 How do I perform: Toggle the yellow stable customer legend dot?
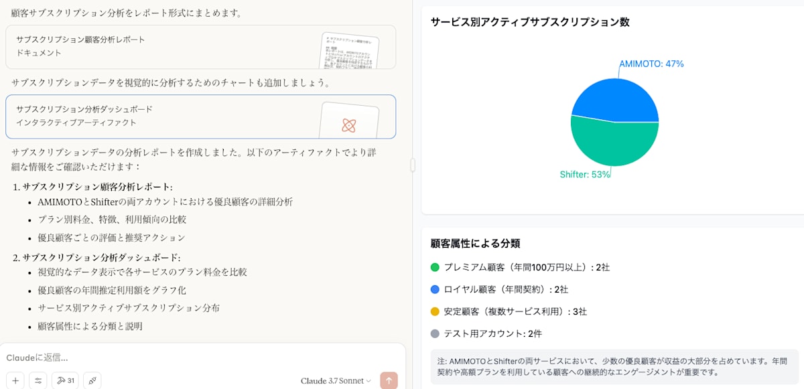point(436,311)
